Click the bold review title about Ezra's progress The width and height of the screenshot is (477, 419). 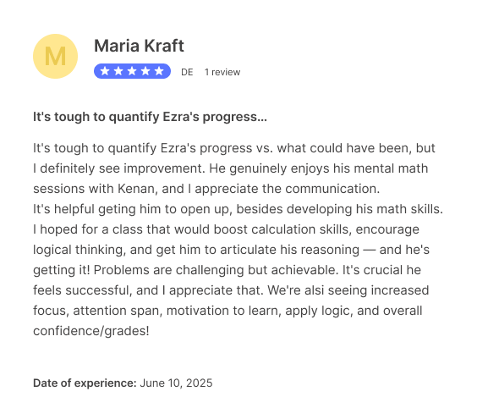point(150,117)
